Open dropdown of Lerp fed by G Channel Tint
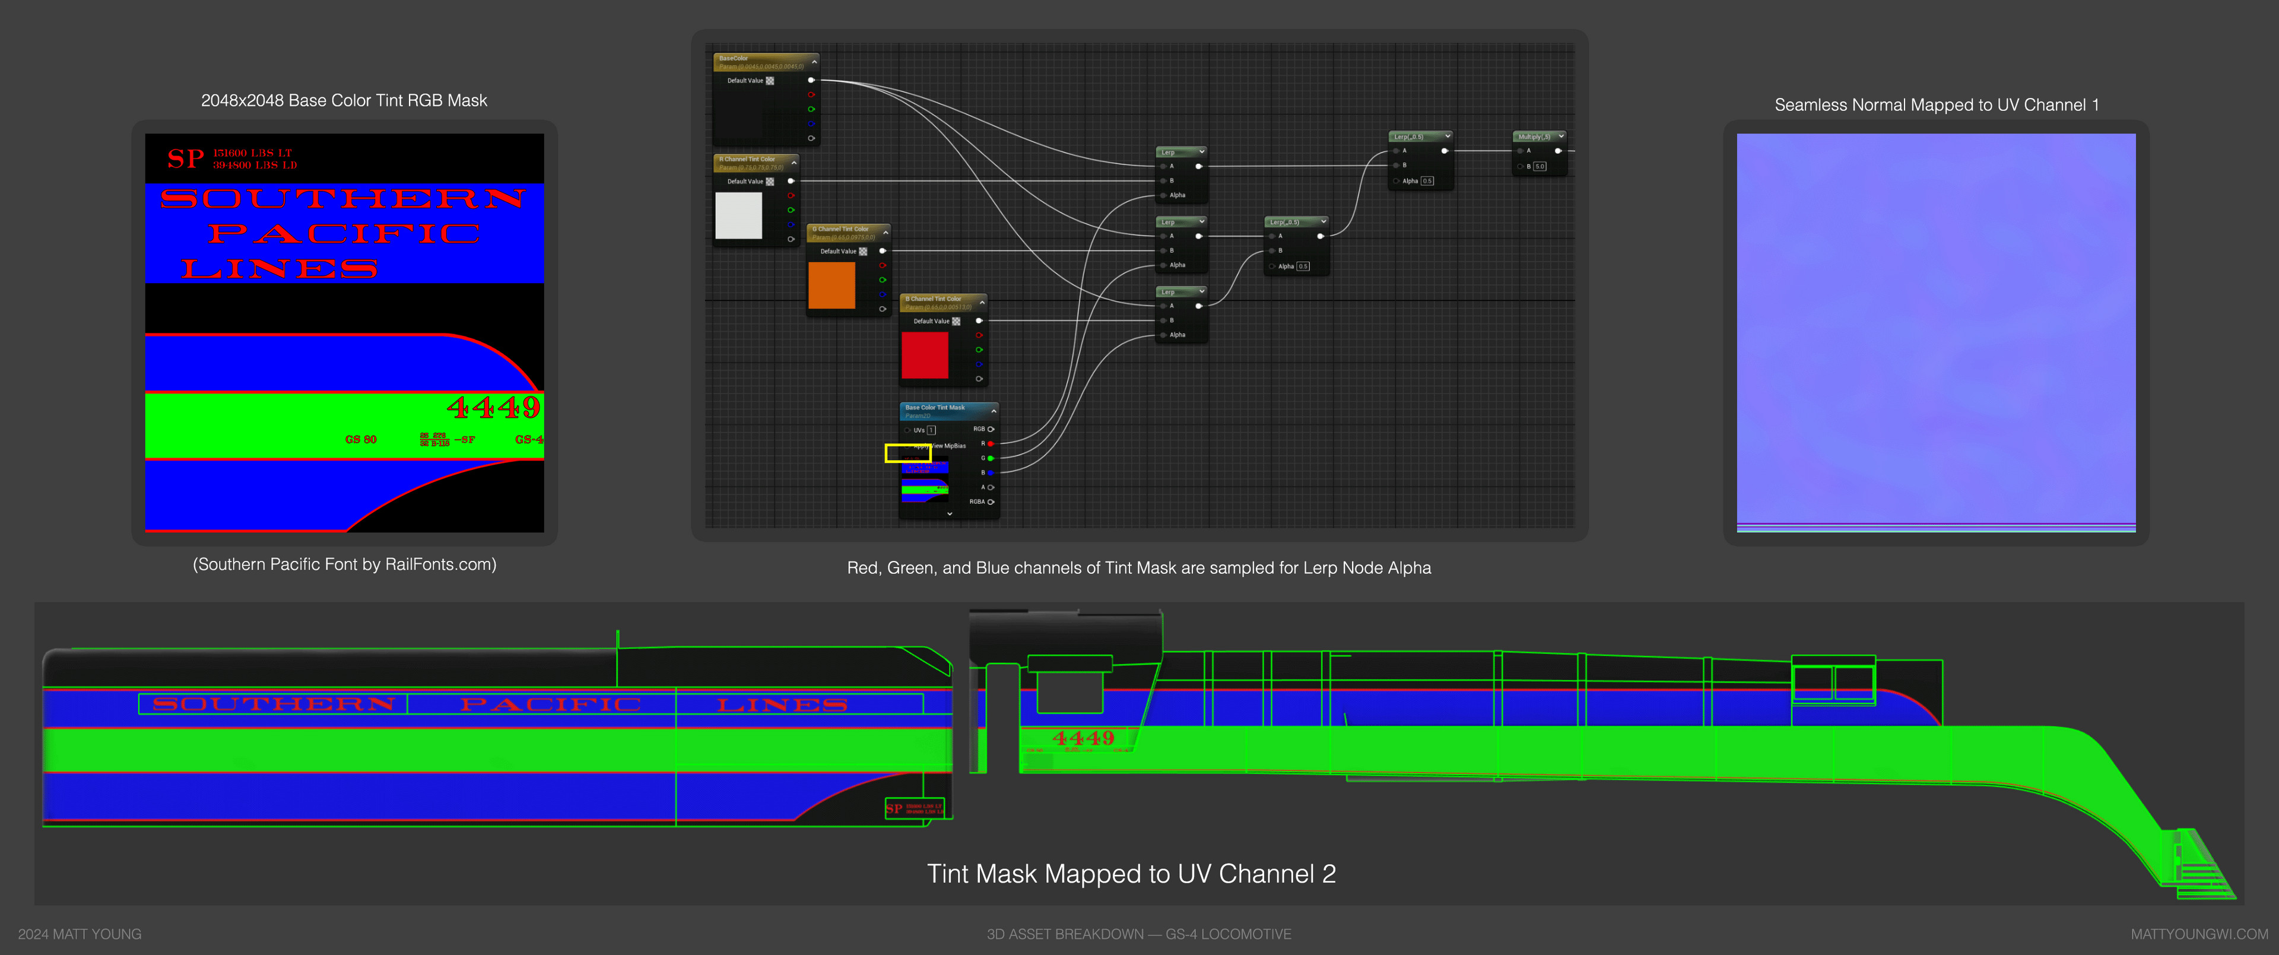Viewport: 2279px width, 955px height. (1201, 221)
